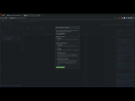Switch to the GitHub browser tab
This screenshot has width=135, height=101.
[x=32, y=15]
